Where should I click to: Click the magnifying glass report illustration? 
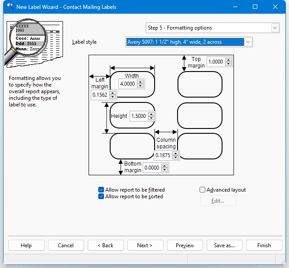[34, 43]
